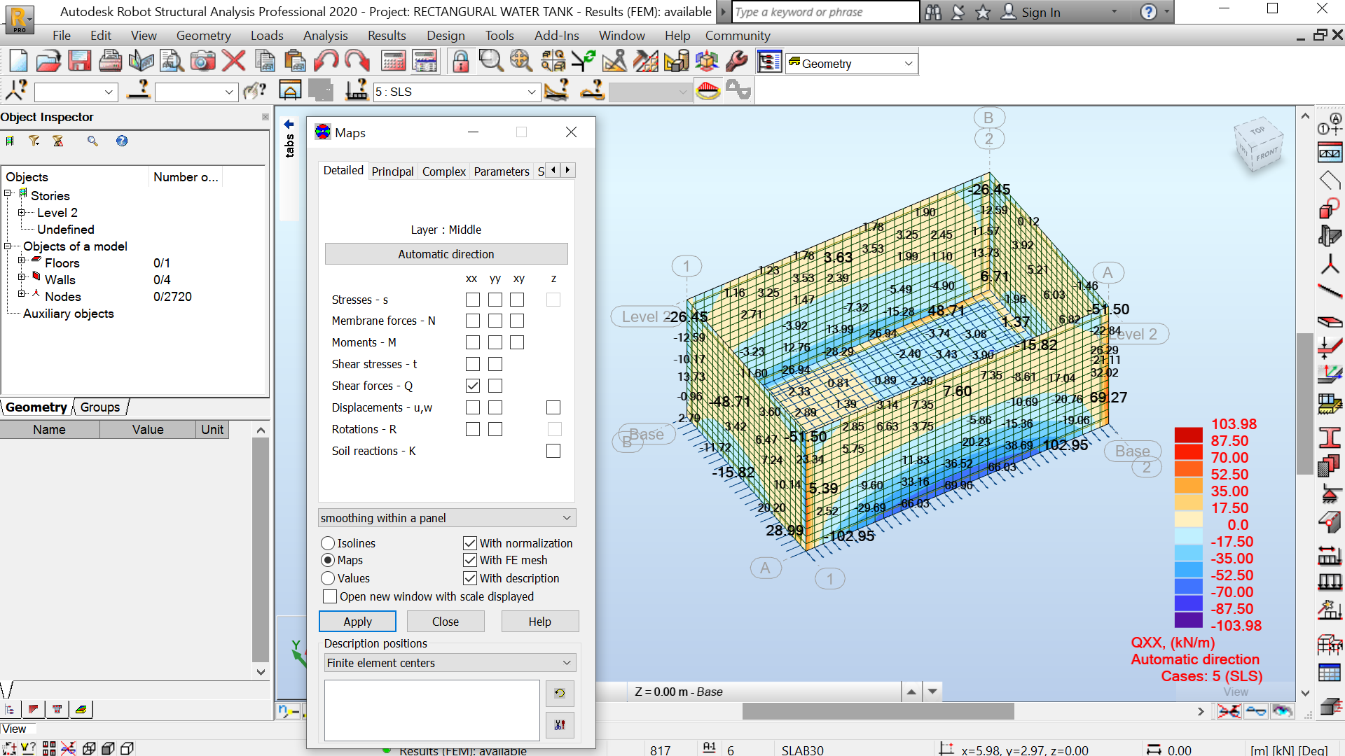1345x756 pixels.
Task: Open the Analysis menu
Action: [x=325, y=36]
